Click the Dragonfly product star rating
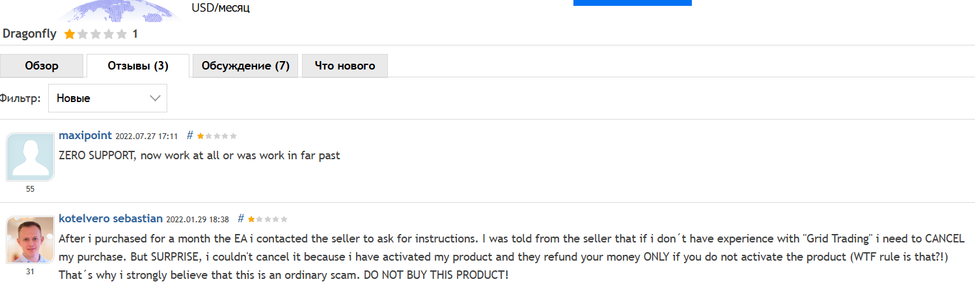Image resolution: width=975 pixels, height=299 pixels. pyautogui.click(x=96, y=34)
